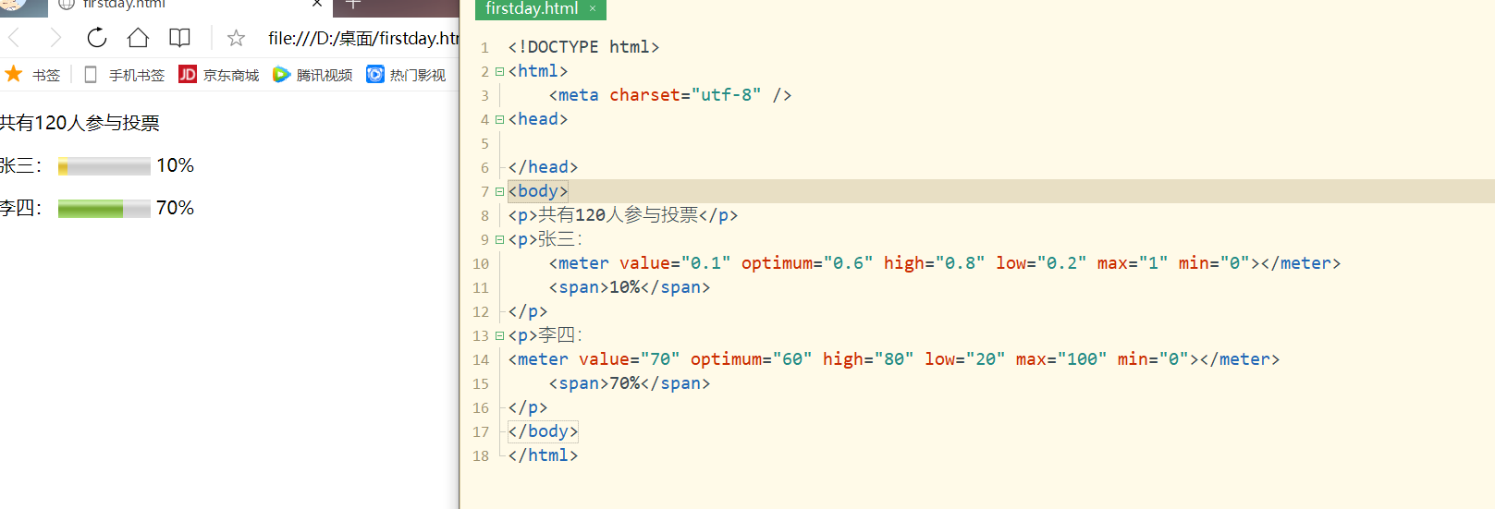Collapse the html fold marker on line 2
The width and height of the screenshot is (1495, 509).
(x=499, y=71)
